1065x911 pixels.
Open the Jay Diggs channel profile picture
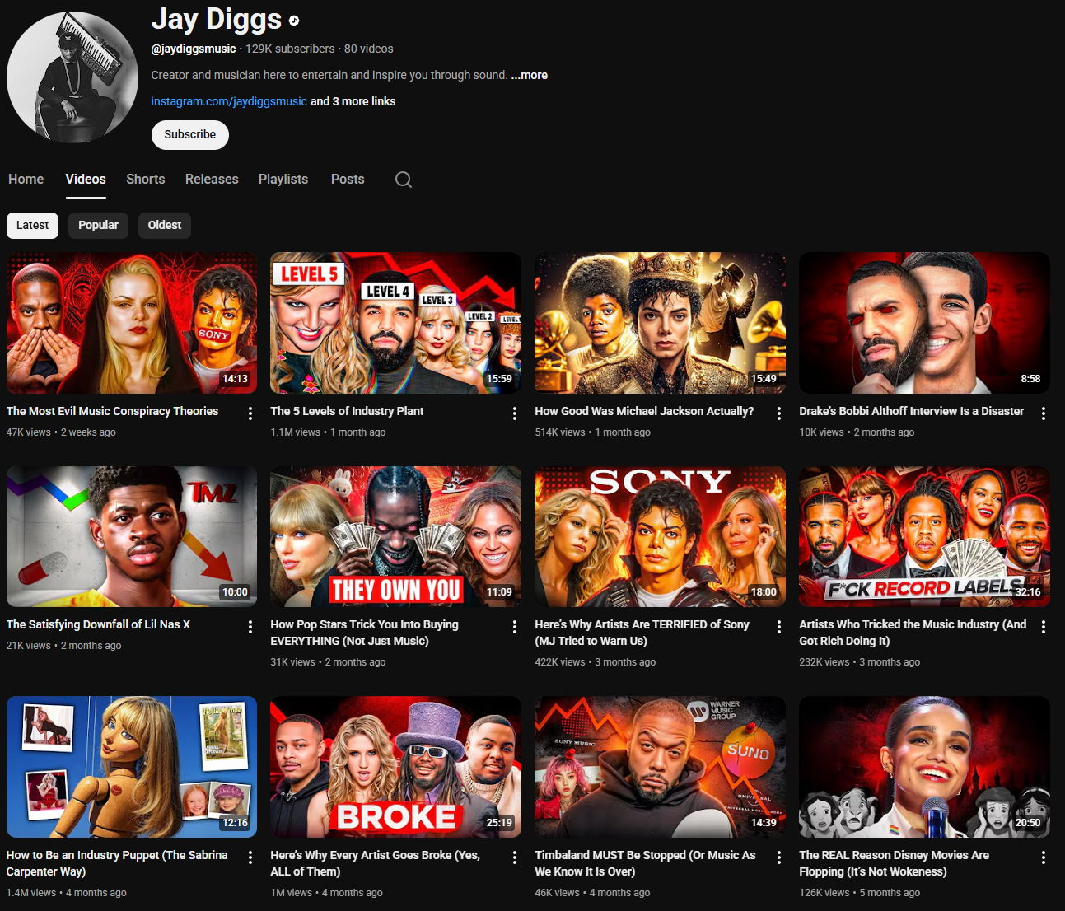[72, 77]
